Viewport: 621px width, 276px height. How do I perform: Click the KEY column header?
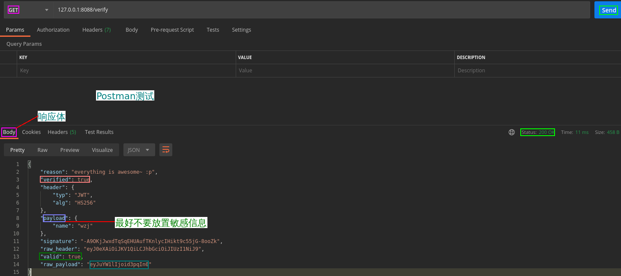coord(23,57)
